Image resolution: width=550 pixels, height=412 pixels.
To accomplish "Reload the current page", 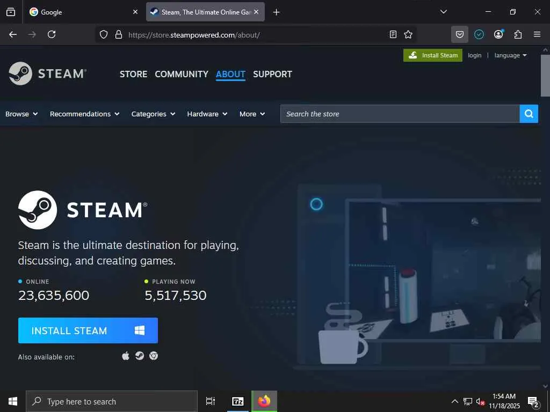I will [x=52, y=34].
